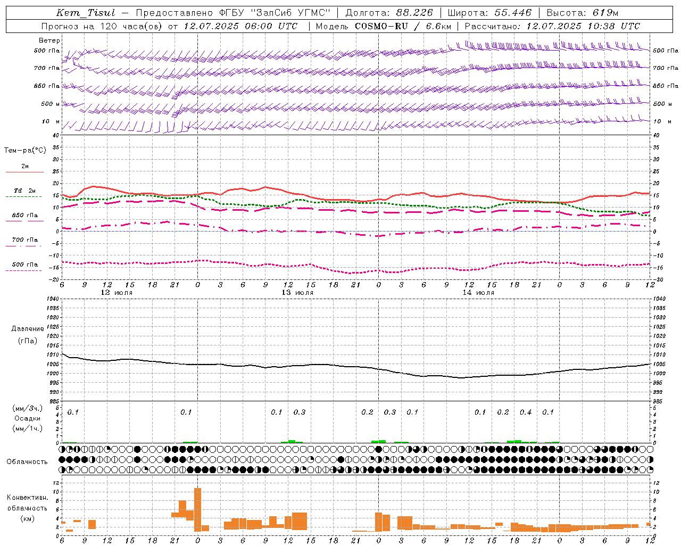Click the Облачность cloud cover label
Viewport: 681px width, 545px height.
click(x=27, y=462)
